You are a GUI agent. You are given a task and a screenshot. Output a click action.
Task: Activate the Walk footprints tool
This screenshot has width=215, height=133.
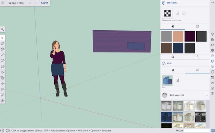(x=2, y=95)
